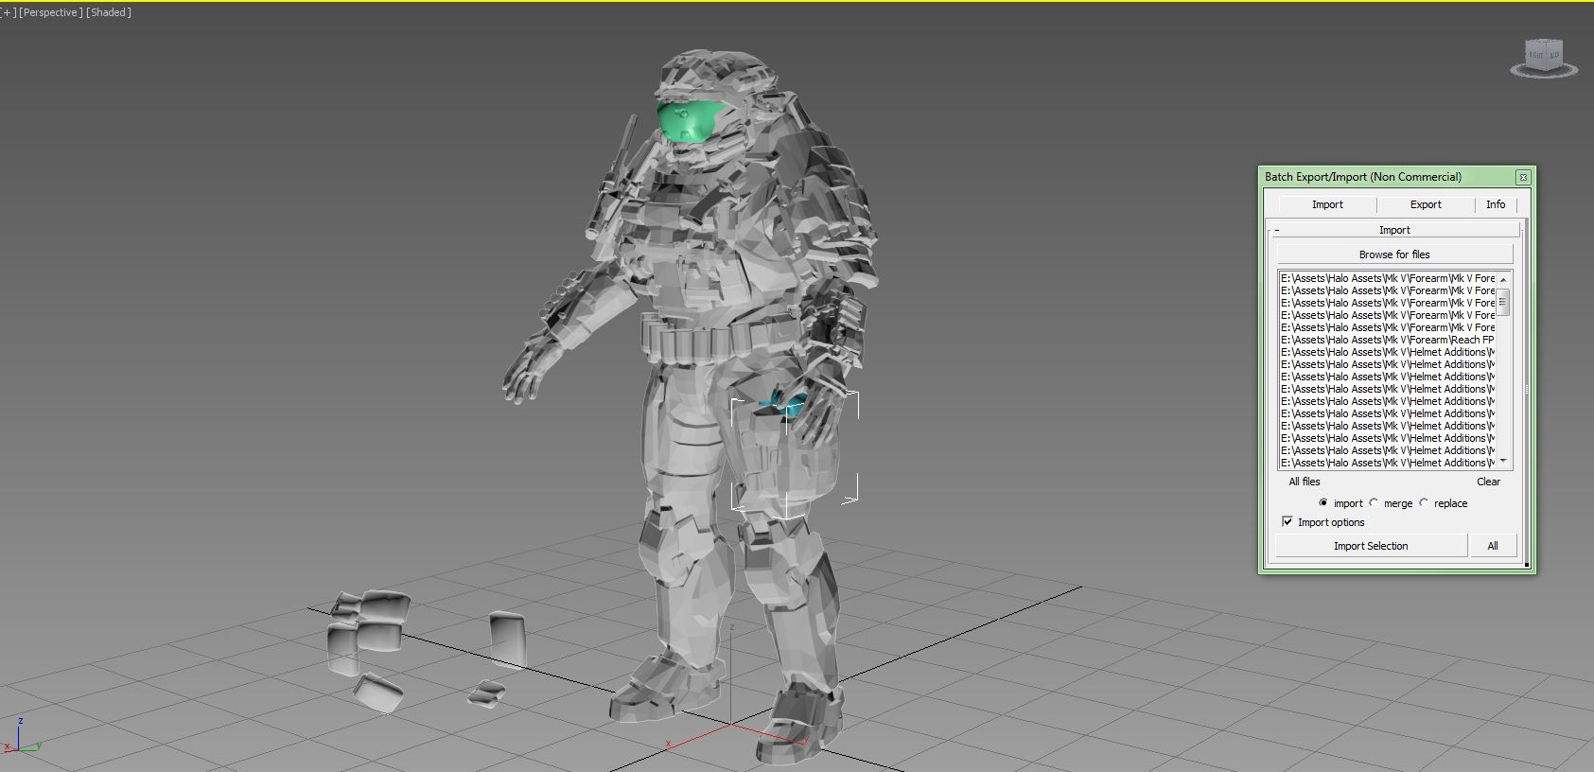Viewport: 1594px width, 772px height.
Task: Click the Import Selection button
Action: (x=1371, y=546)
